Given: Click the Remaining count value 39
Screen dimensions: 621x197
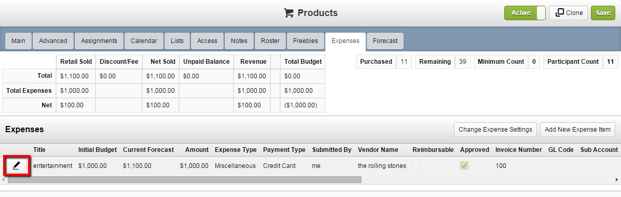Looking at the screenshot, I should coord(463,62).
